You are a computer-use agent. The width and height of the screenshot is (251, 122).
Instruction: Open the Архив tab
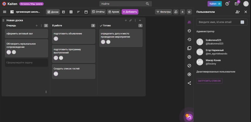pos(113,12)
